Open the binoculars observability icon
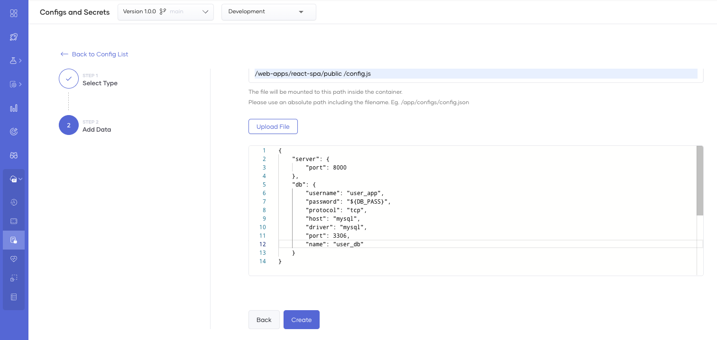Viewport: 717px width, 340px height. click(14, 155)
